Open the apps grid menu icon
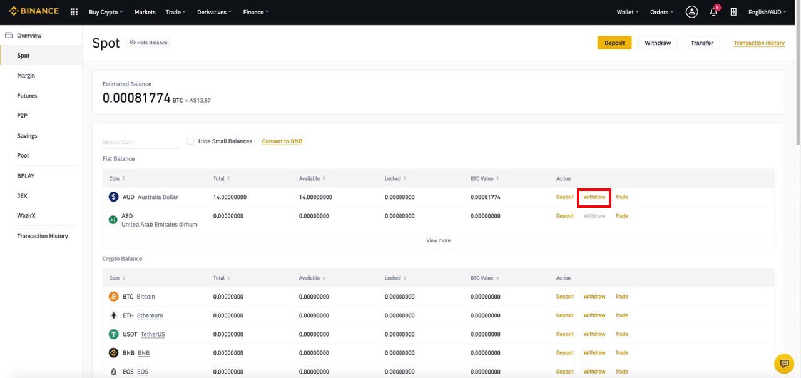The width and height of the screenshot is (801, 378). point(74,12)
